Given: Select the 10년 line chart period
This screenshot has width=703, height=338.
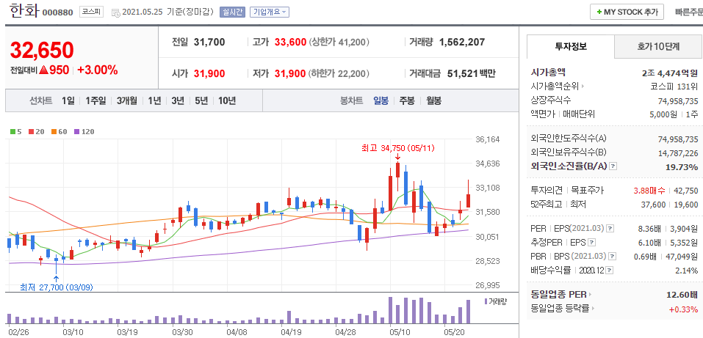Looking at the screenshot, I should (x=227, y=100).
